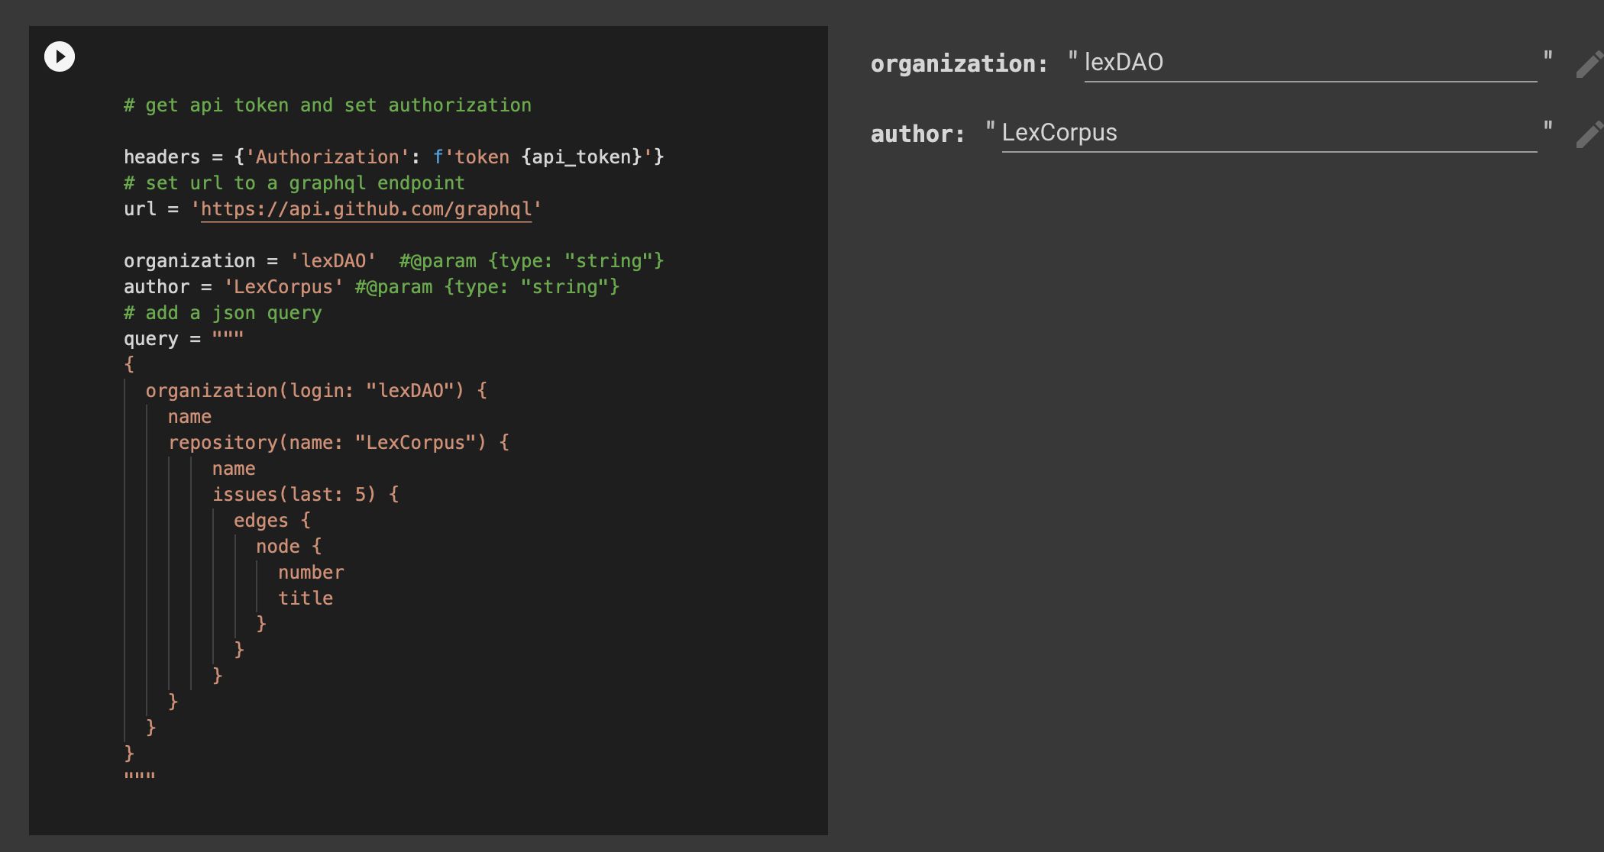1604x852 pixels.
Task: Click the opening quote mark for author
Action: pos(988,131)
